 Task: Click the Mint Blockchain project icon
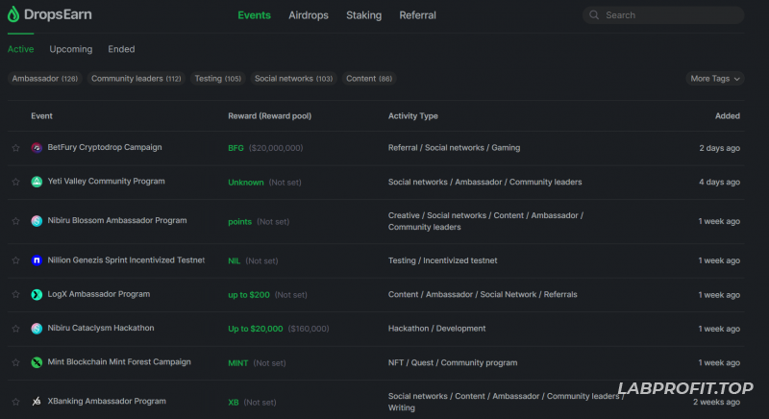[37, 363]
